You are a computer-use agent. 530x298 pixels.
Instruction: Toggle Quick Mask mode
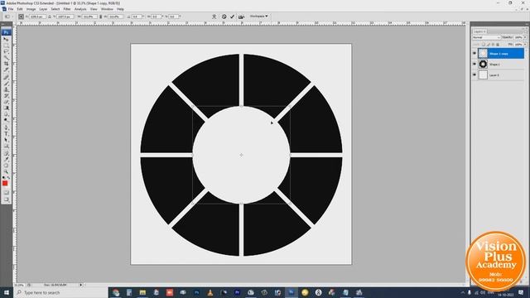(6, 192)
